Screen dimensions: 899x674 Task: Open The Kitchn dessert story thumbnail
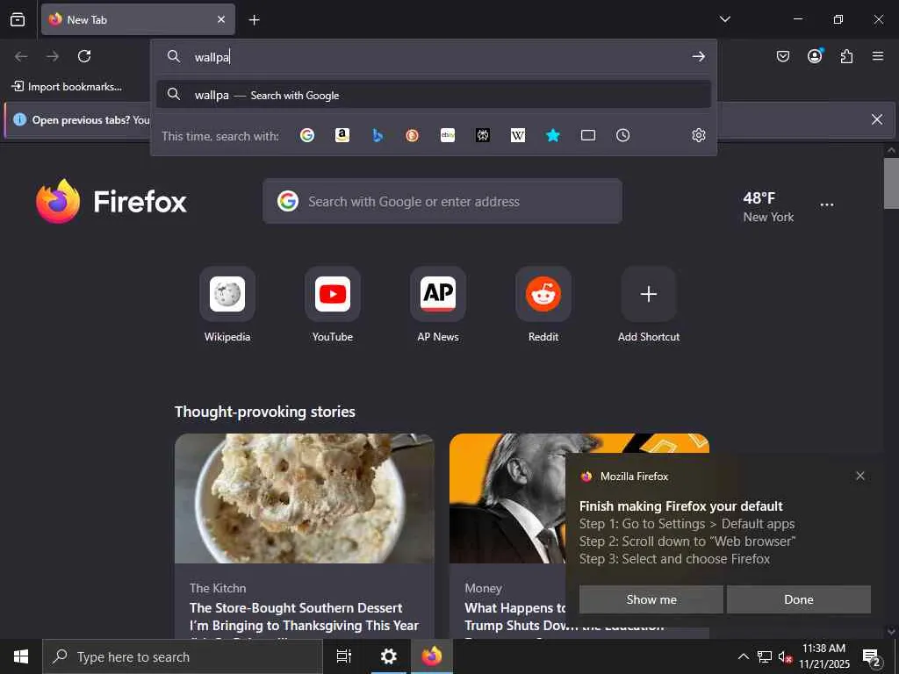(x=305, y=498)
